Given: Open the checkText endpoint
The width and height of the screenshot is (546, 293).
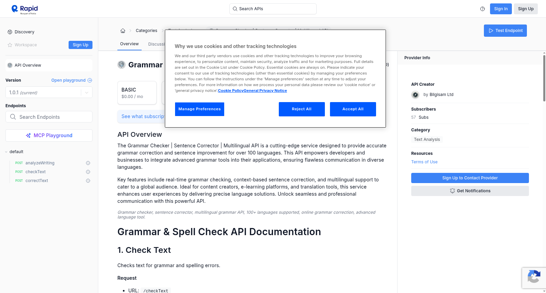Looking at the screenshot, I should (x=35, y=172).
